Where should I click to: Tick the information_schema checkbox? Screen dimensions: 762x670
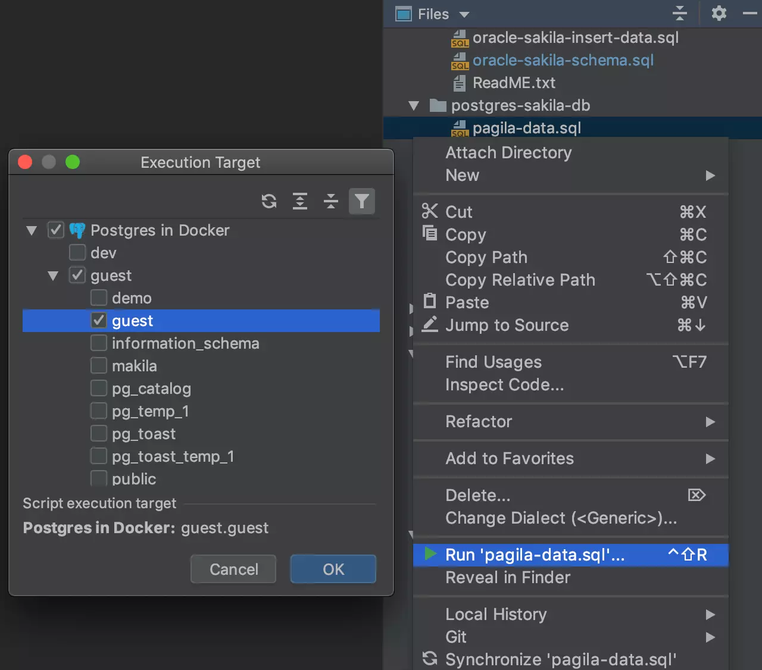click(x=99, y=343)
